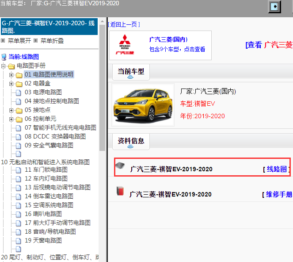Click the page icon of 03 电源电路图
Viewport: 293px width, 262px height.
[x=18, y=92]
